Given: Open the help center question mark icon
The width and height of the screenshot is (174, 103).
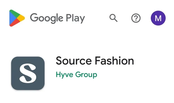Looking at the screenshot, I should click(x=136, y=18).
